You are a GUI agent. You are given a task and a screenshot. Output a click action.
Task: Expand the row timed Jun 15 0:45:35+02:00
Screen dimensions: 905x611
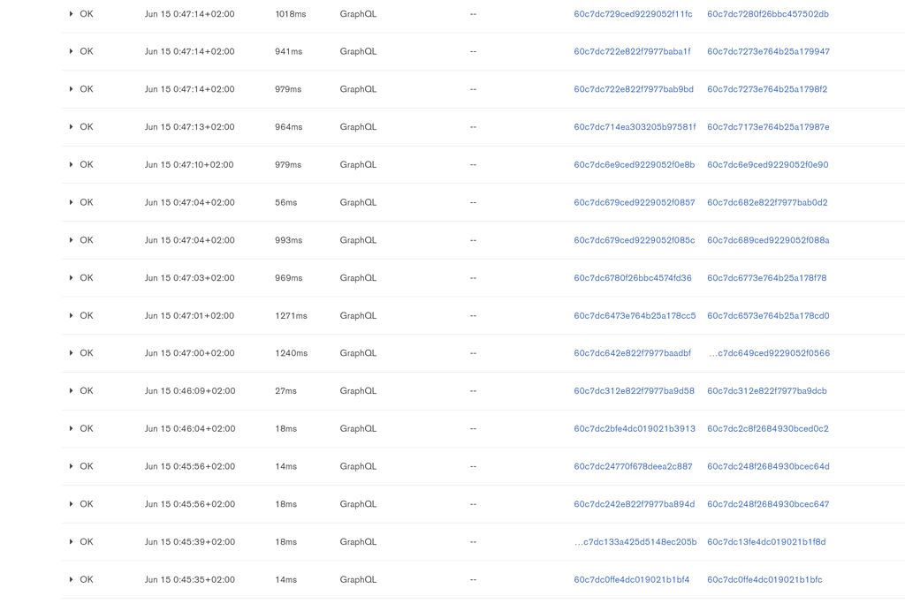[x=72, y=579]
